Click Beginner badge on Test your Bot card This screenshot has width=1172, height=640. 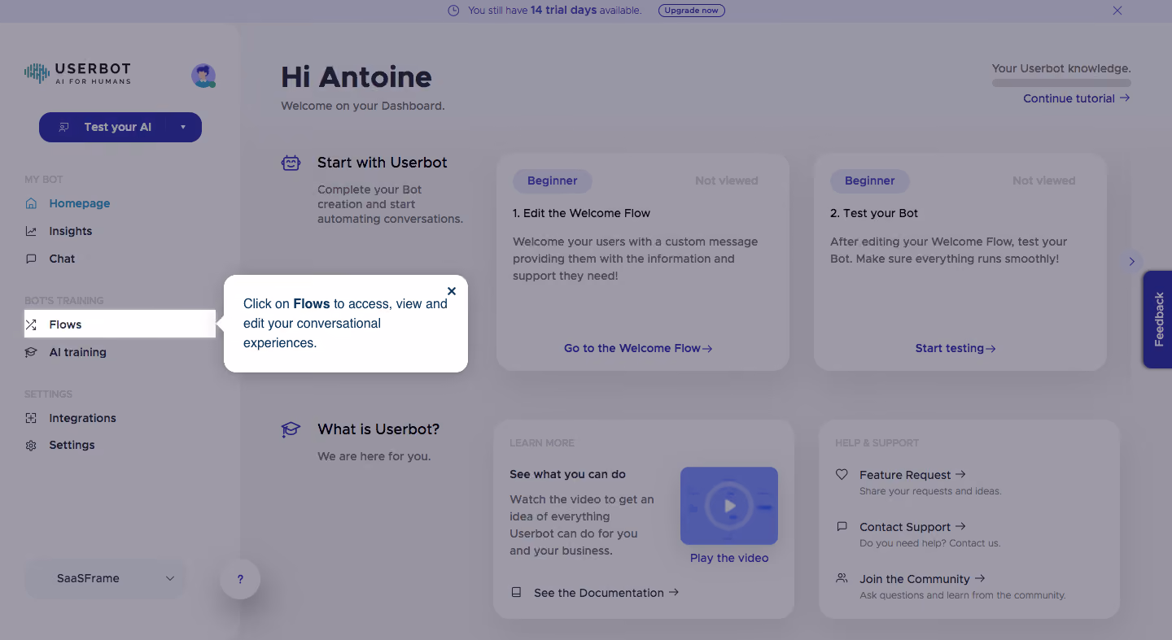point(870,181)
